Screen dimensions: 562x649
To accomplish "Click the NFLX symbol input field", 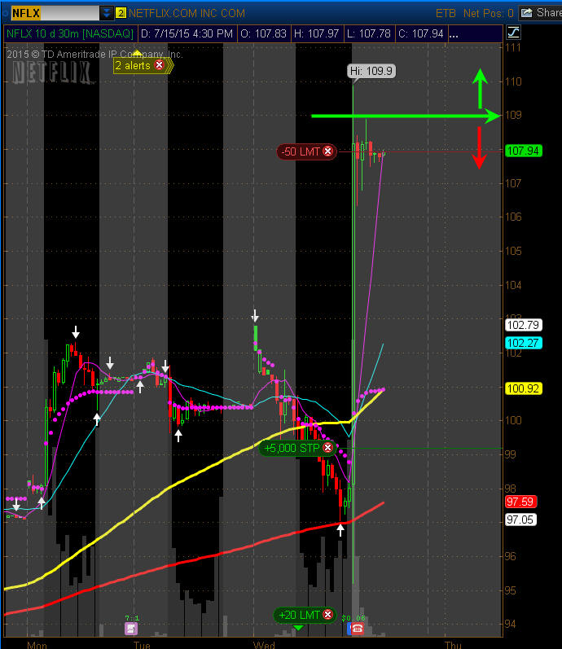I will click(x=55, y=13).
